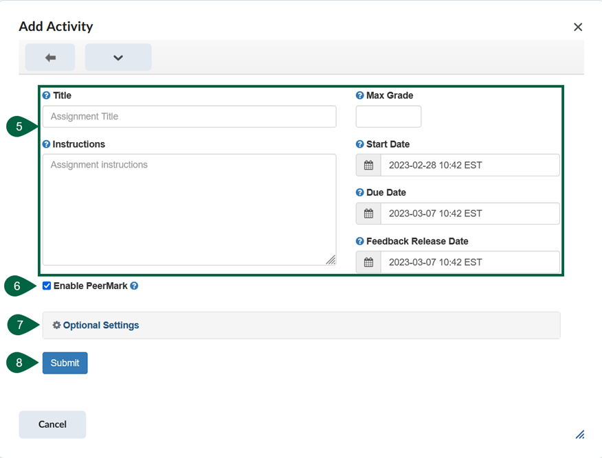Open the Due Date calendar picker
Image resolution: width=602 pixels, height=458 pixels.
click(x=368, y=214)
